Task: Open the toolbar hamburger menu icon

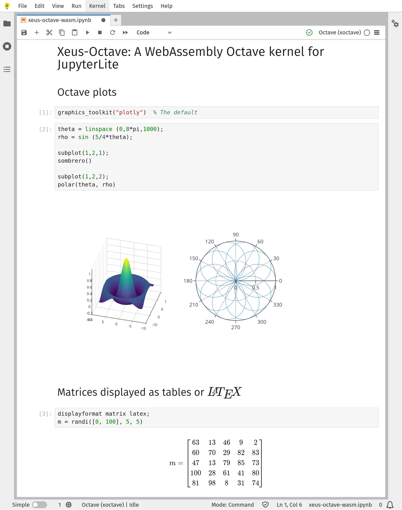Action: click(377, 33)
